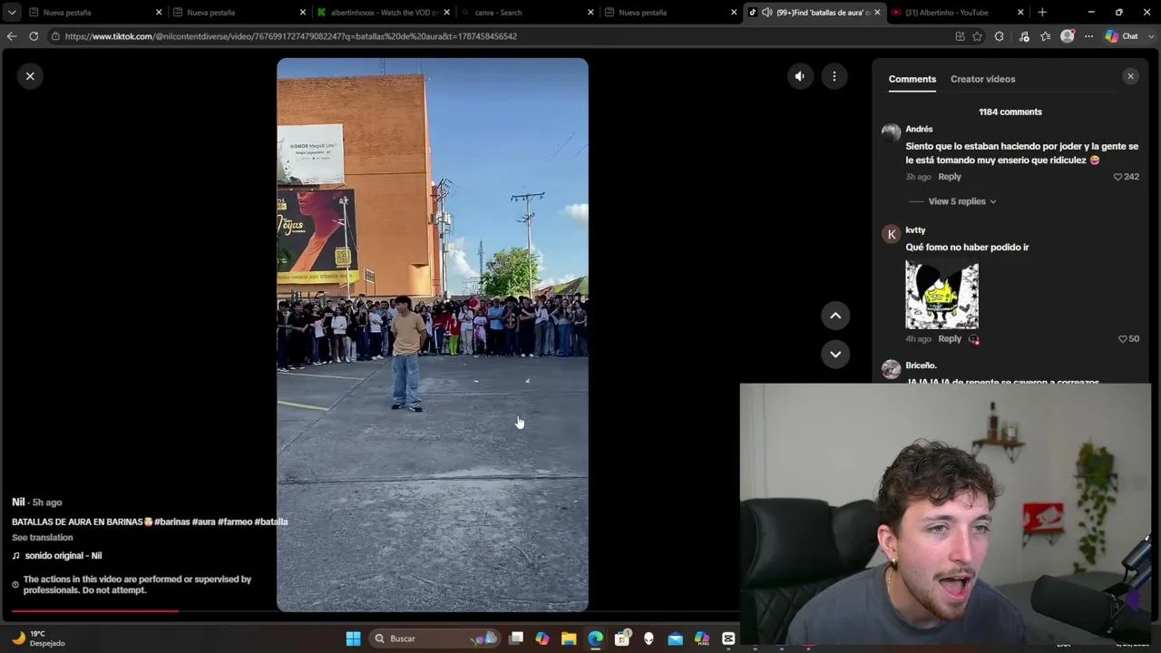Pause the video by clicking the player
This screenshot has width=1161, height=653.
[x=433, y=335]
